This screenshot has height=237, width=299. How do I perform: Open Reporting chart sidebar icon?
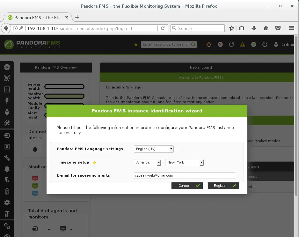point(7,89)
